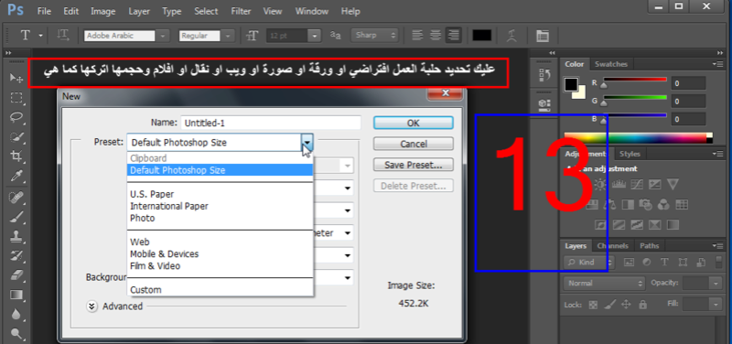Add a Black & White adjustment
Image resolution: width=732 pixels, height=344 pixels.
coord(628,204)
